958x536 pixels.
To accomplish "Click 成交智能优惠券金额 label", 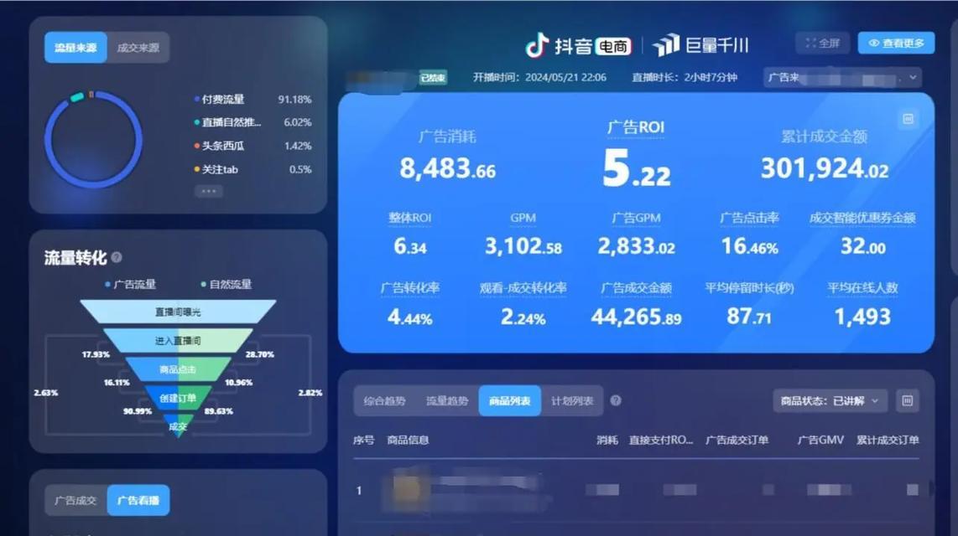I will point(862,218).
